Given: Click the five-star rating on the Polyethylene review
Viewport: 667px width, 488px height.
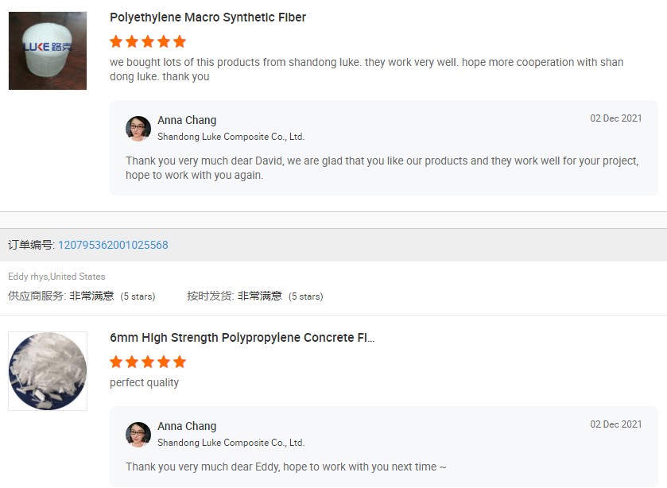Looking at the screenshot, I should coord(148,41).
